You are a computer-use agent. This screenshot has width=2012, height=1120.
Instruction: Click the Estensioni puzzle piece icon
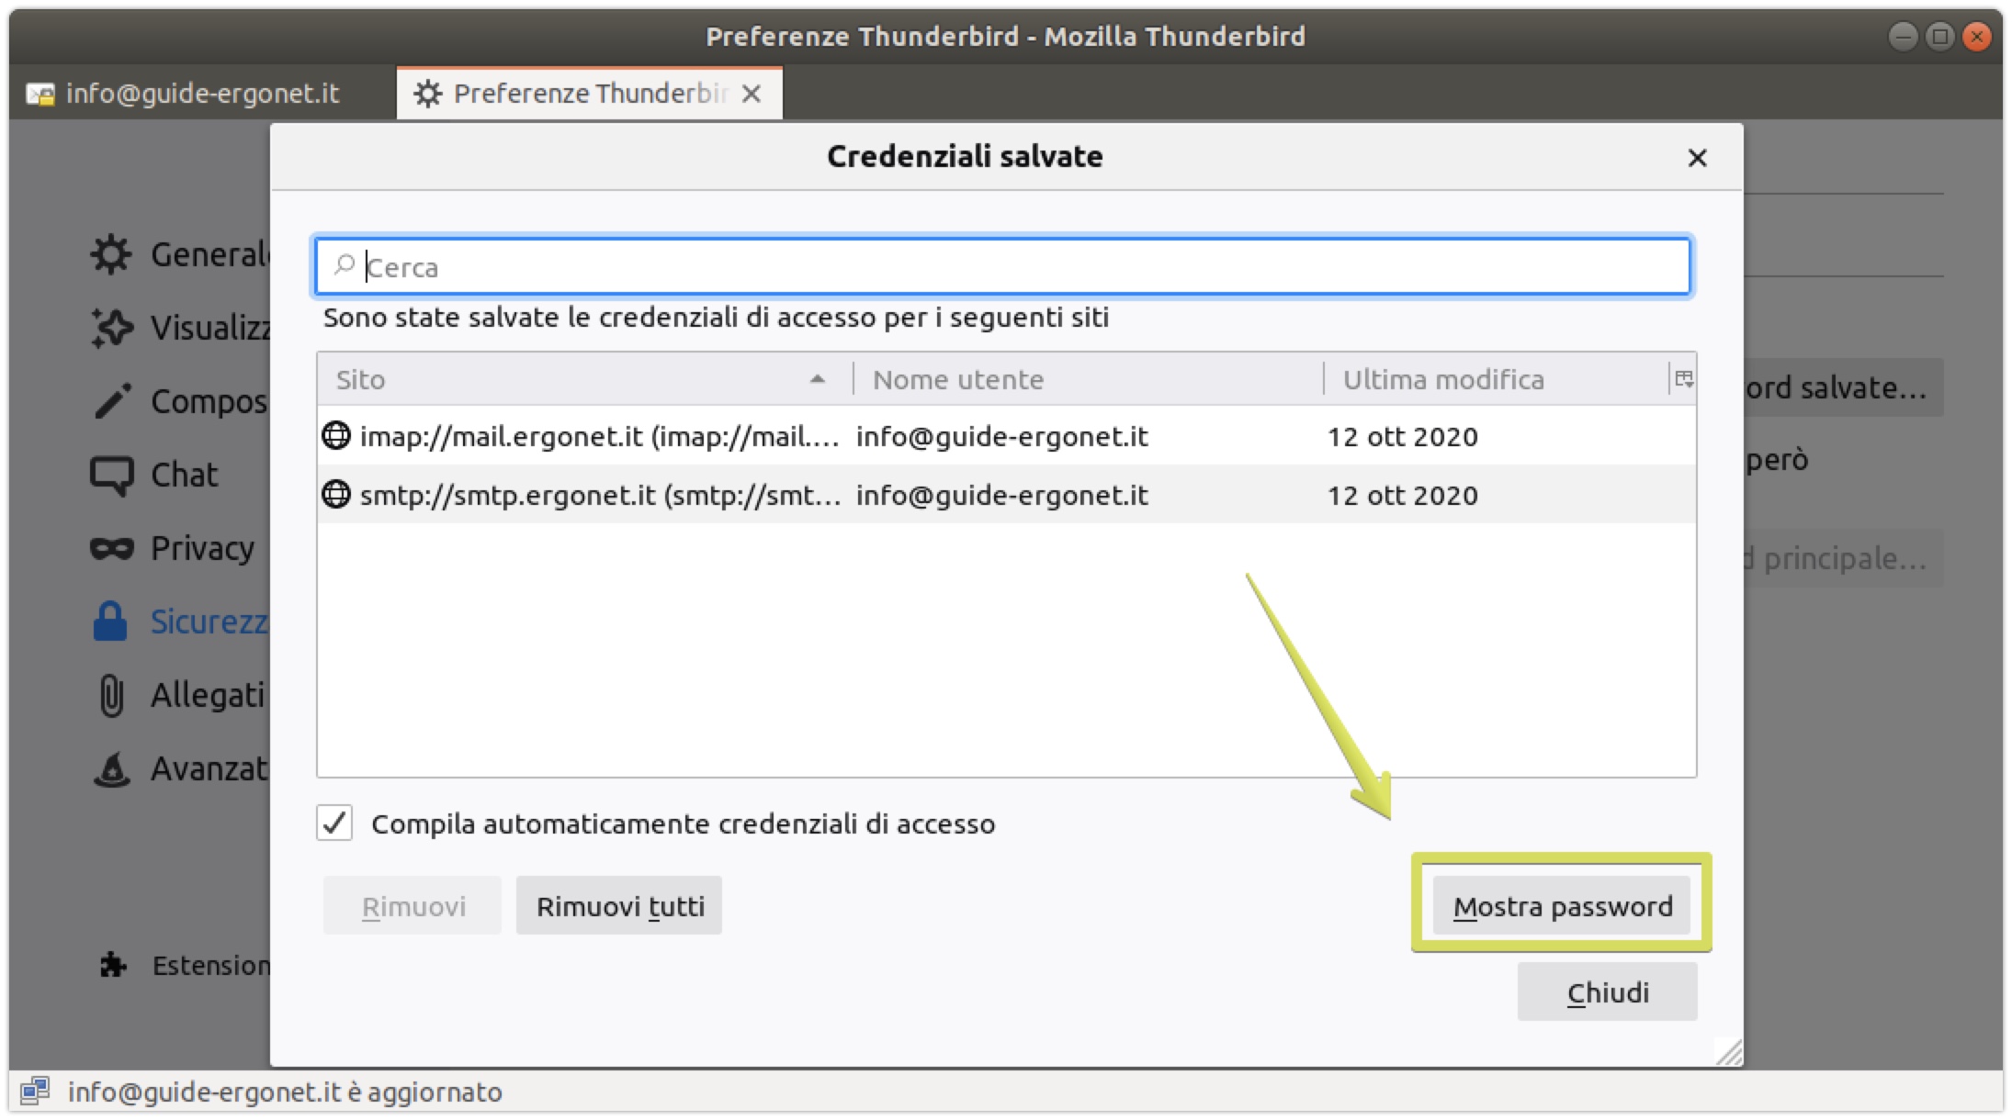113,965
